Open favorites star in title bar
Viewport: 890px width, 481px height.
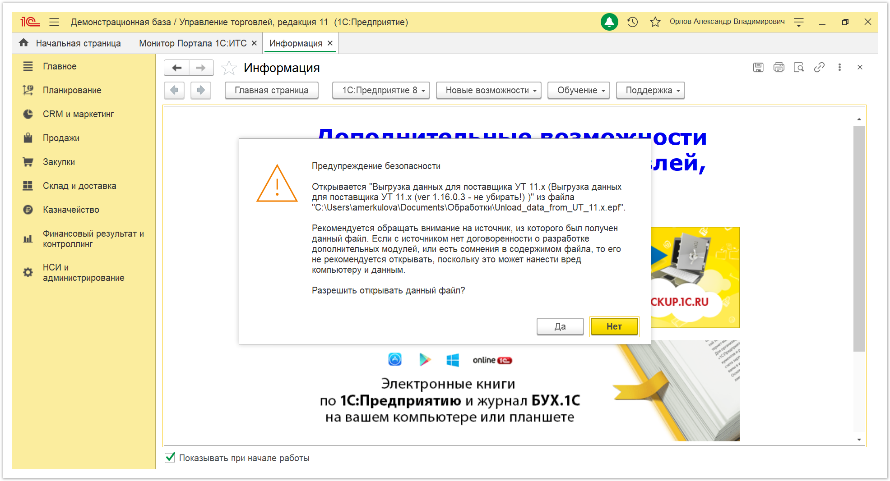click(655, 22)
